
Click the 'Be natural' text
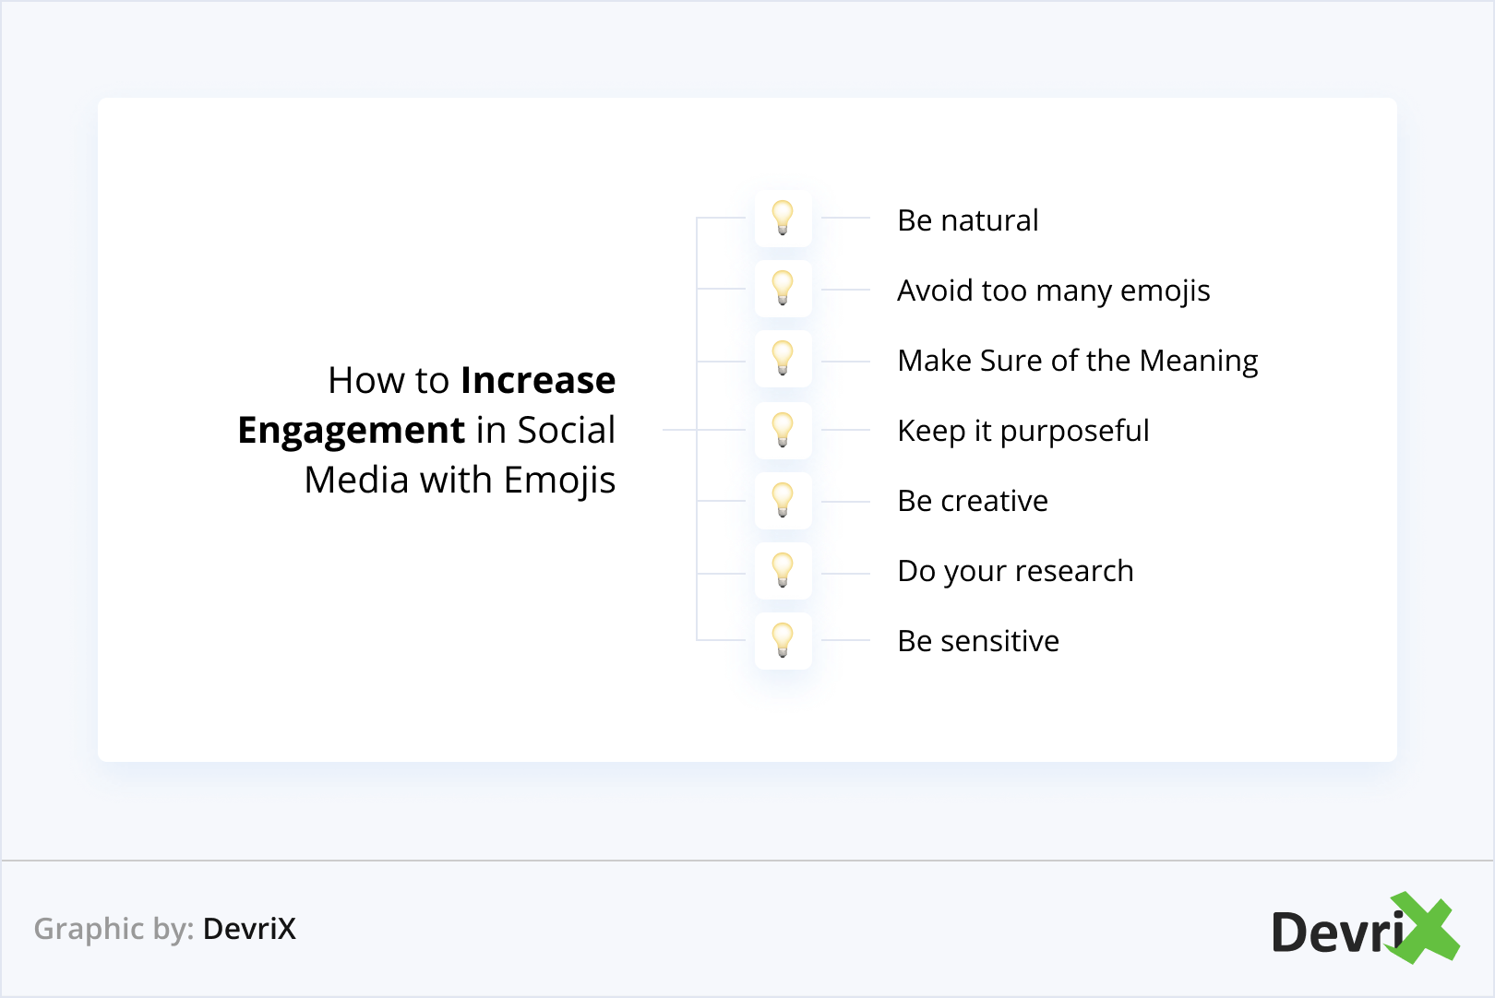point(967,220)
